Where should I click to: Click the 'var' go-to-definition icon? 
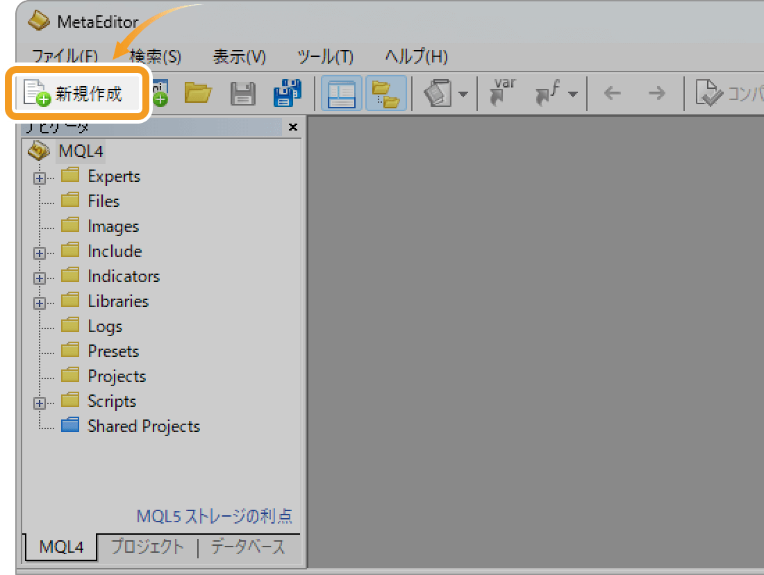coord(503,92)
